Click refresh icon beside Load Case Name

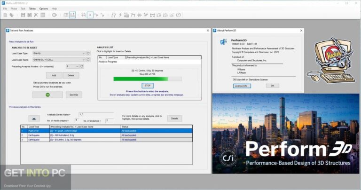[x=88, y=60]
